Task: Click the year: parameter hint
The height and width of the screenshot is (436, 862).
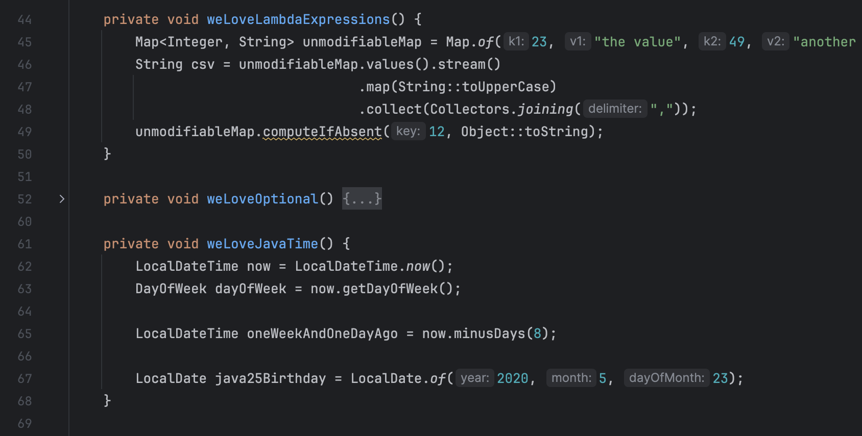Action: pyautogui.click(x=475, y=378)
